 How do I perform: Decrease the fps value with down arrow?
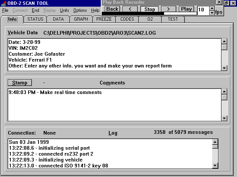tap(212, 13)
